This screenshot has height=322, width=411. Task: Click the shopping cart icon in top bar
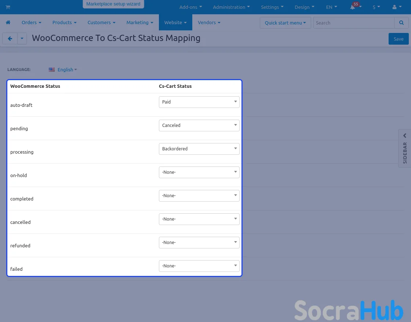pos(8,7)
